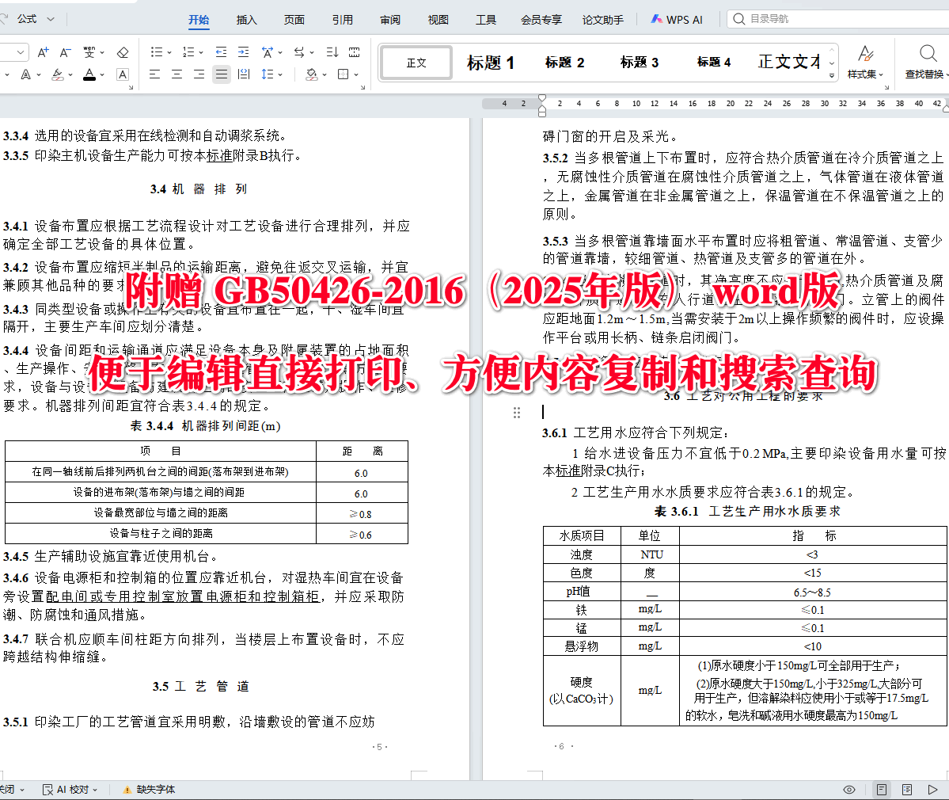Clear formatting with the eraser icon

pyautogui.click(x=123, y=53)
